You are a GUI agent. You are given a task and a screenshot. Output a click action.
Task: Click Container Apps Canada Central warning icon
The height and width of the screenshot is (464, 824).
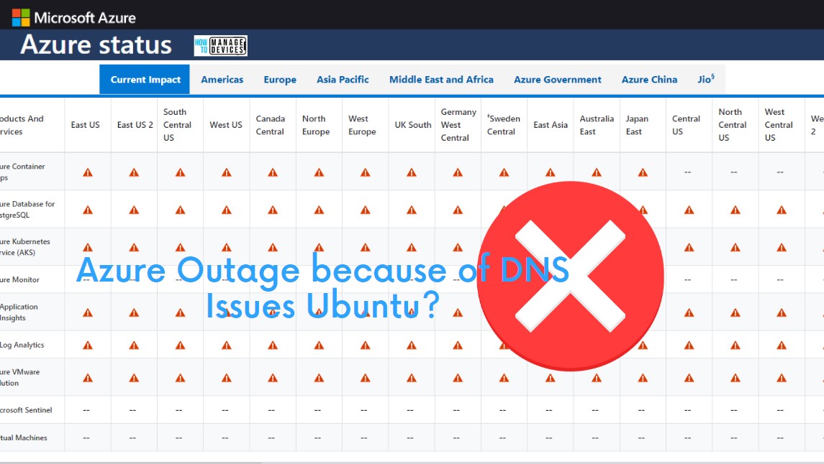[x=273, y=172]
